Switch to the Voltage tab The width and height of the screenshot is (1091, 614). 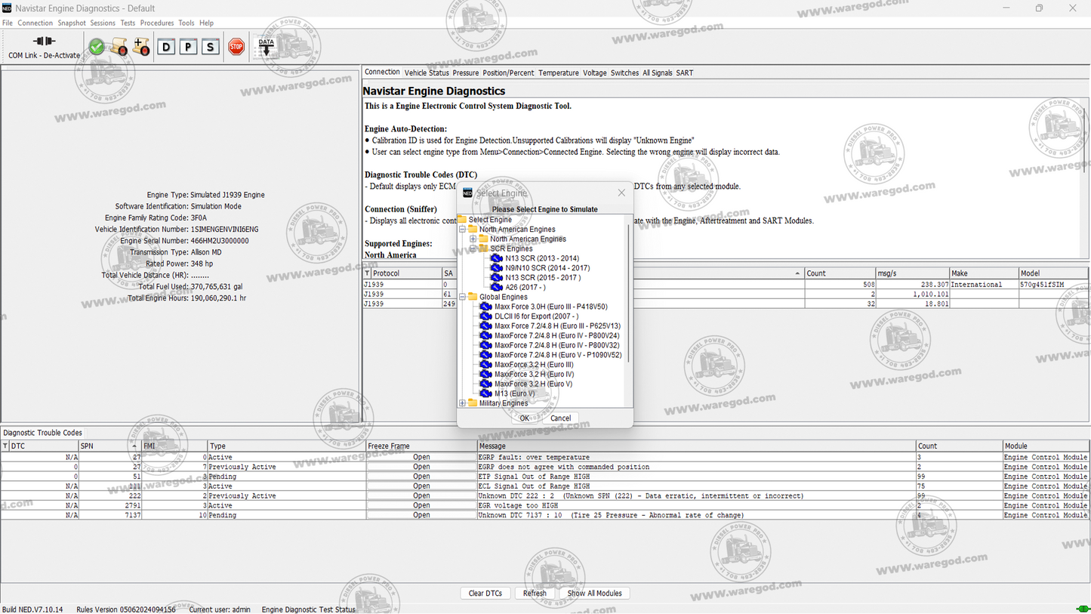pyautogui.click(x=595, y=73)
